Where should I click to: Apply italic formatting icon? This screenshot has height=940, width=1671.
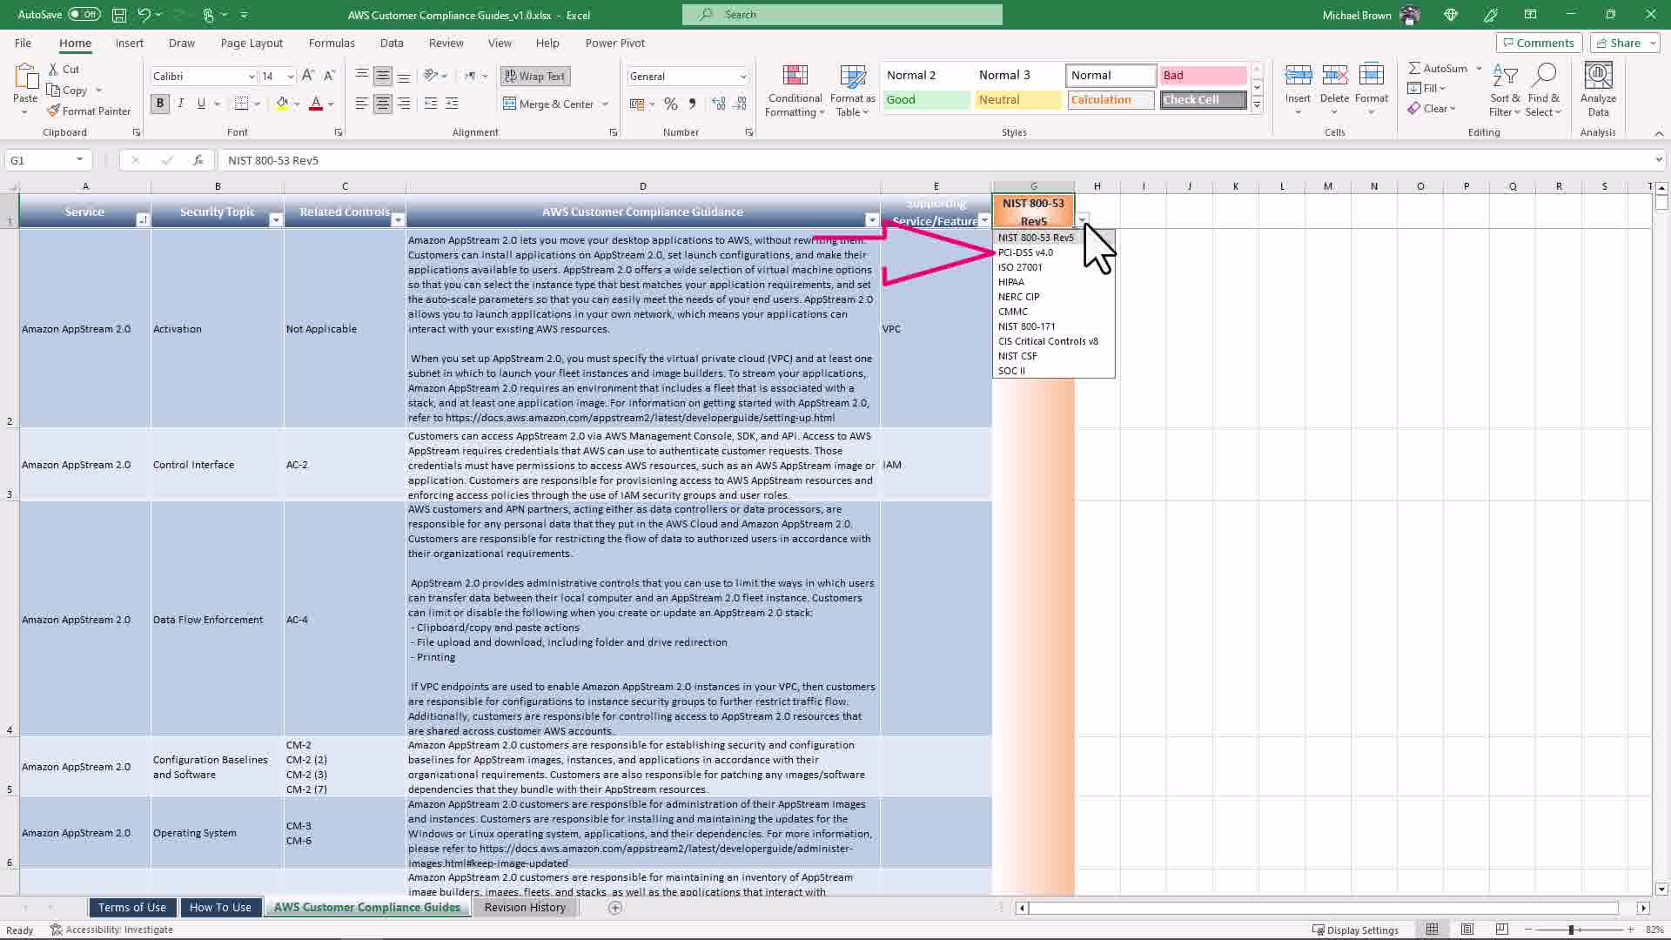(x=180, y=104)
